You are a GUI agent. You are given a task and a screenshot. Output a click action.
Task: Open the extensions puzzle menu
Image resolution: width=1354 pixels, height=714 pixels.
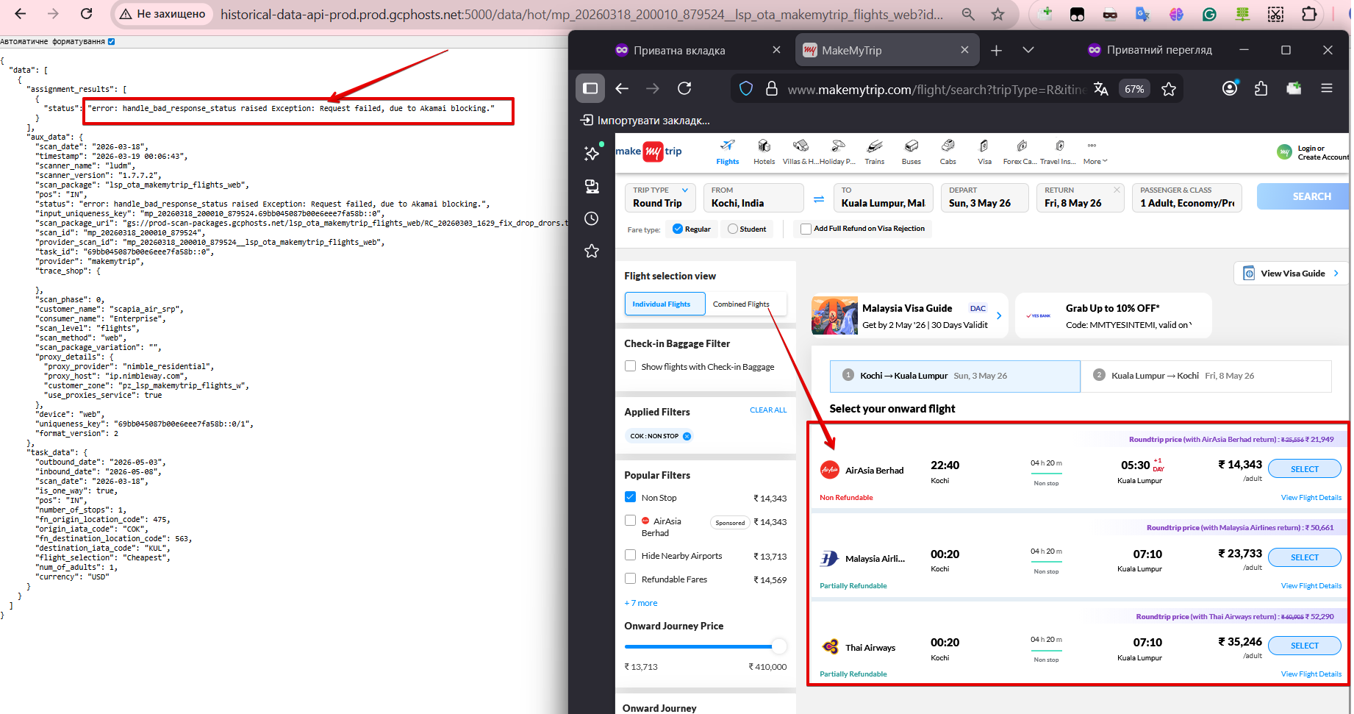click(x=1309, y=14)
